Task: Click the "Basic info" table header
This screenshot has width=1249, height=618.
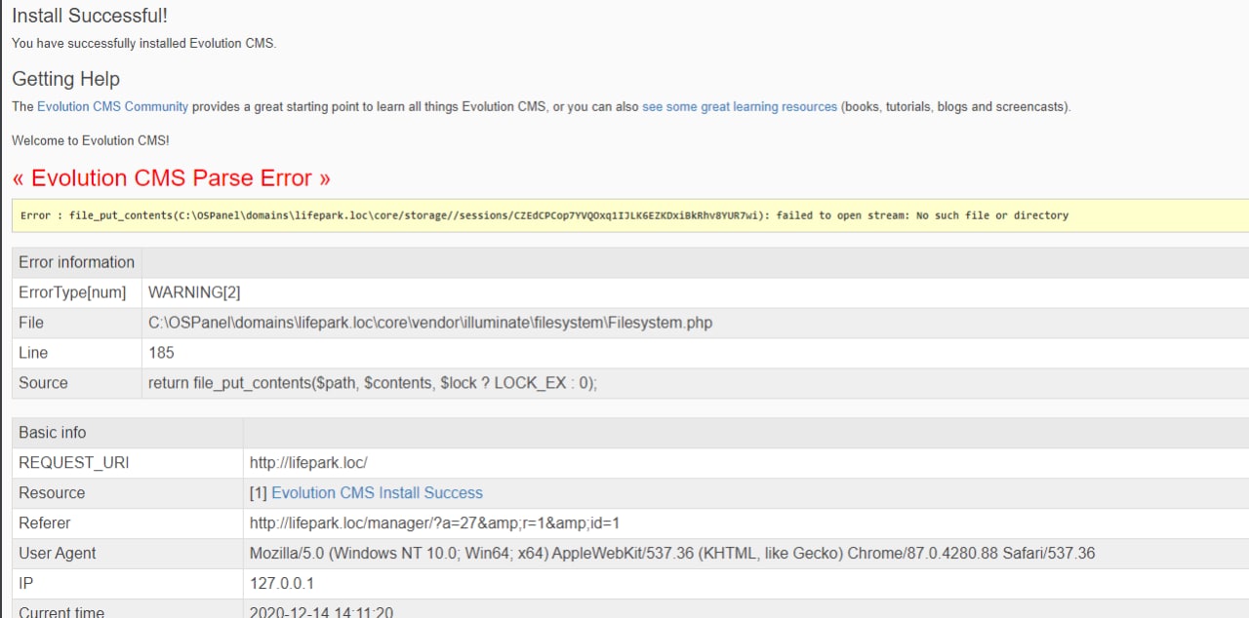Action: [x=52, y=433]
